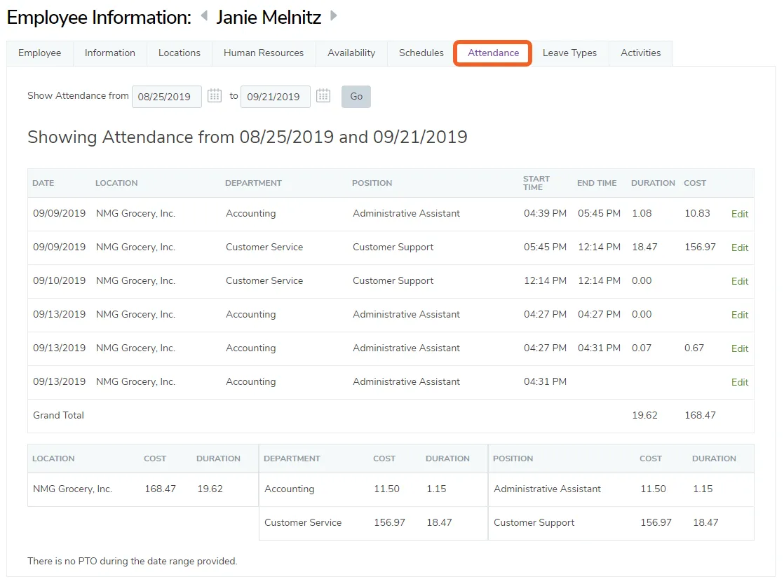Edit the 09/13/2019 entry starting 04:31 PM
The height and width of the screenshot is (584, 784).
click(x=740, y=382)
